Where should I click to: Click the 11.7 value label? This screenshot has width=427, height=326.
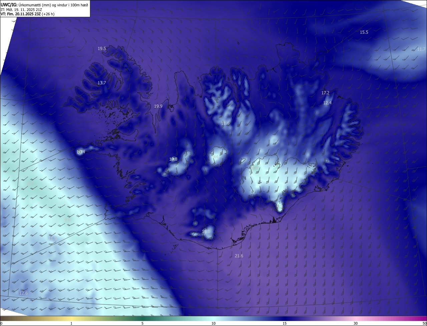(x=421, y=49)
